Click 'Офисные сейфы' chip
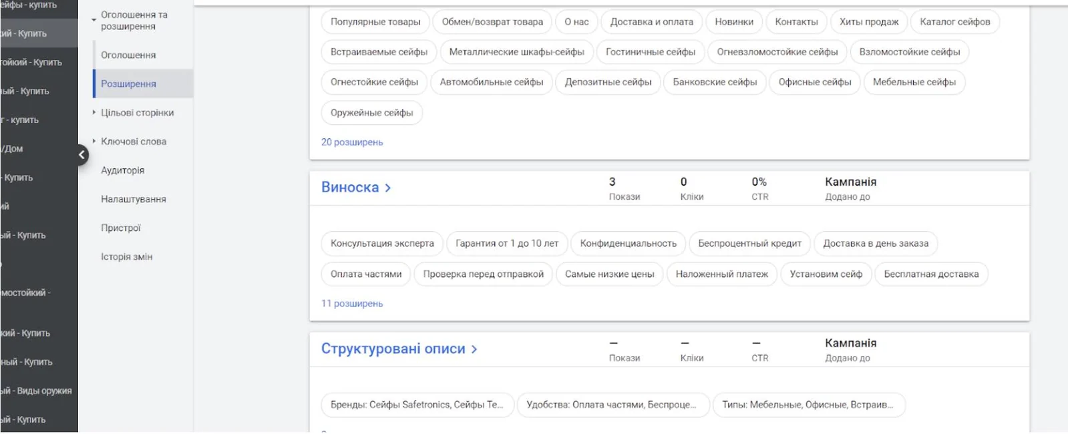Viewport: 1068px width, 434px height. pyautogui.click(x=815, y=82)
